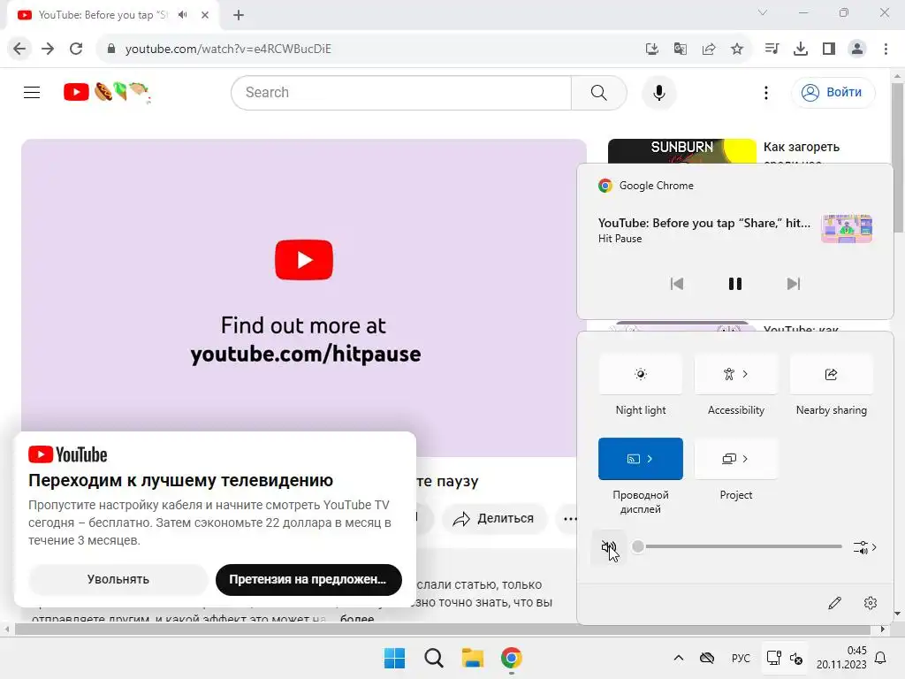Open more actions ellipsis under video
The width and height of the screenshot is (905, 679).
click(x=570, y=518)
